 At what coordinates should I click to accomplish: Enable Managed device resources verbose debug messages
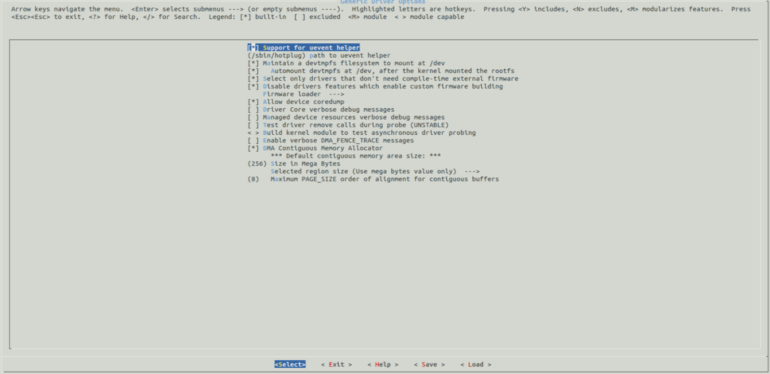click(346, 117)
